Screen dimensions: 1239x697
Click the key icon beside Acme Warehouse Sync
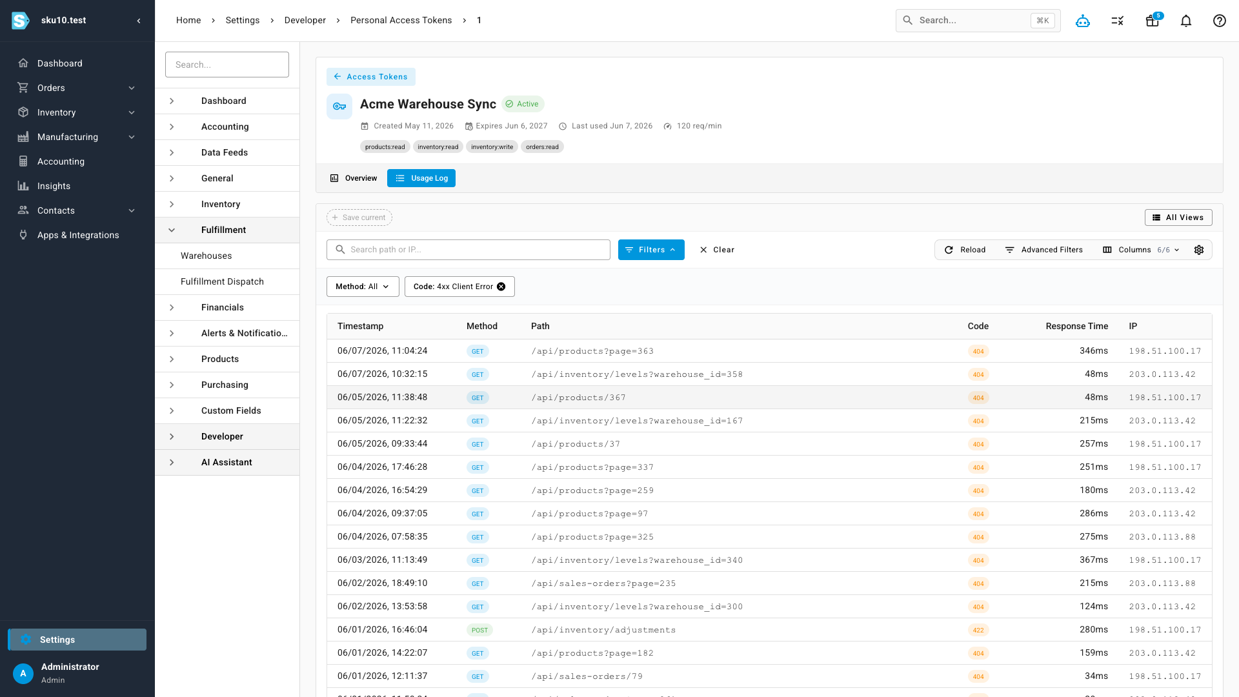coord(339,106)
